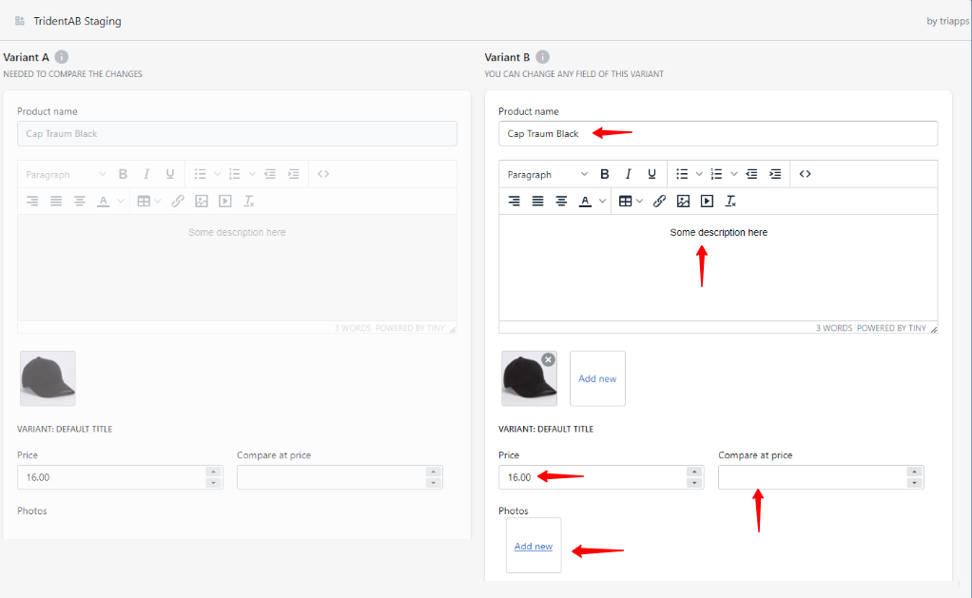Click "NEEDED TO COMPARE THE CHANGES" text
Screen dimensions: 972x598
72,74
